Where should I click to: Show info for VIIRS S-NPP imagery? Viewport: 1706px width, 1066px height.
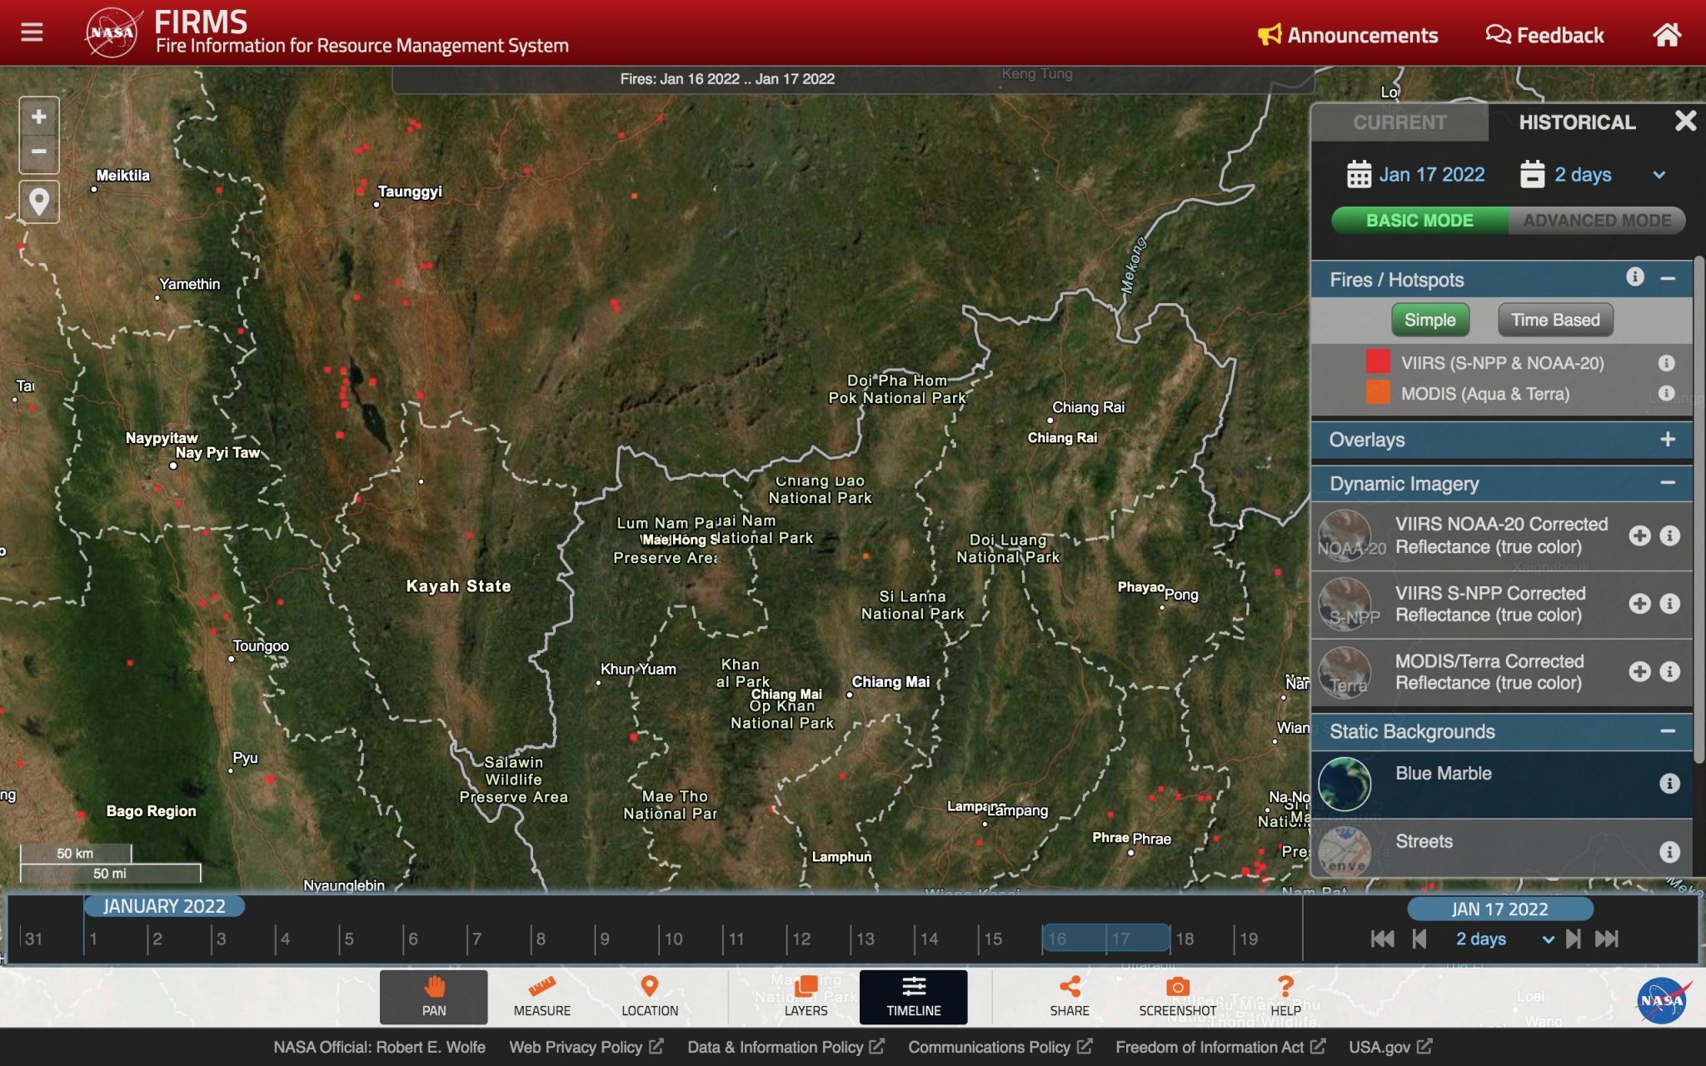(x=1669, y=604)
